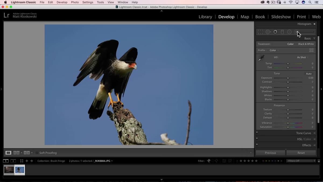Image resolution: width=323 pixels, height=182 pixels.
Task: Click the Y|Y reference view button
Action: pos(27,153)
